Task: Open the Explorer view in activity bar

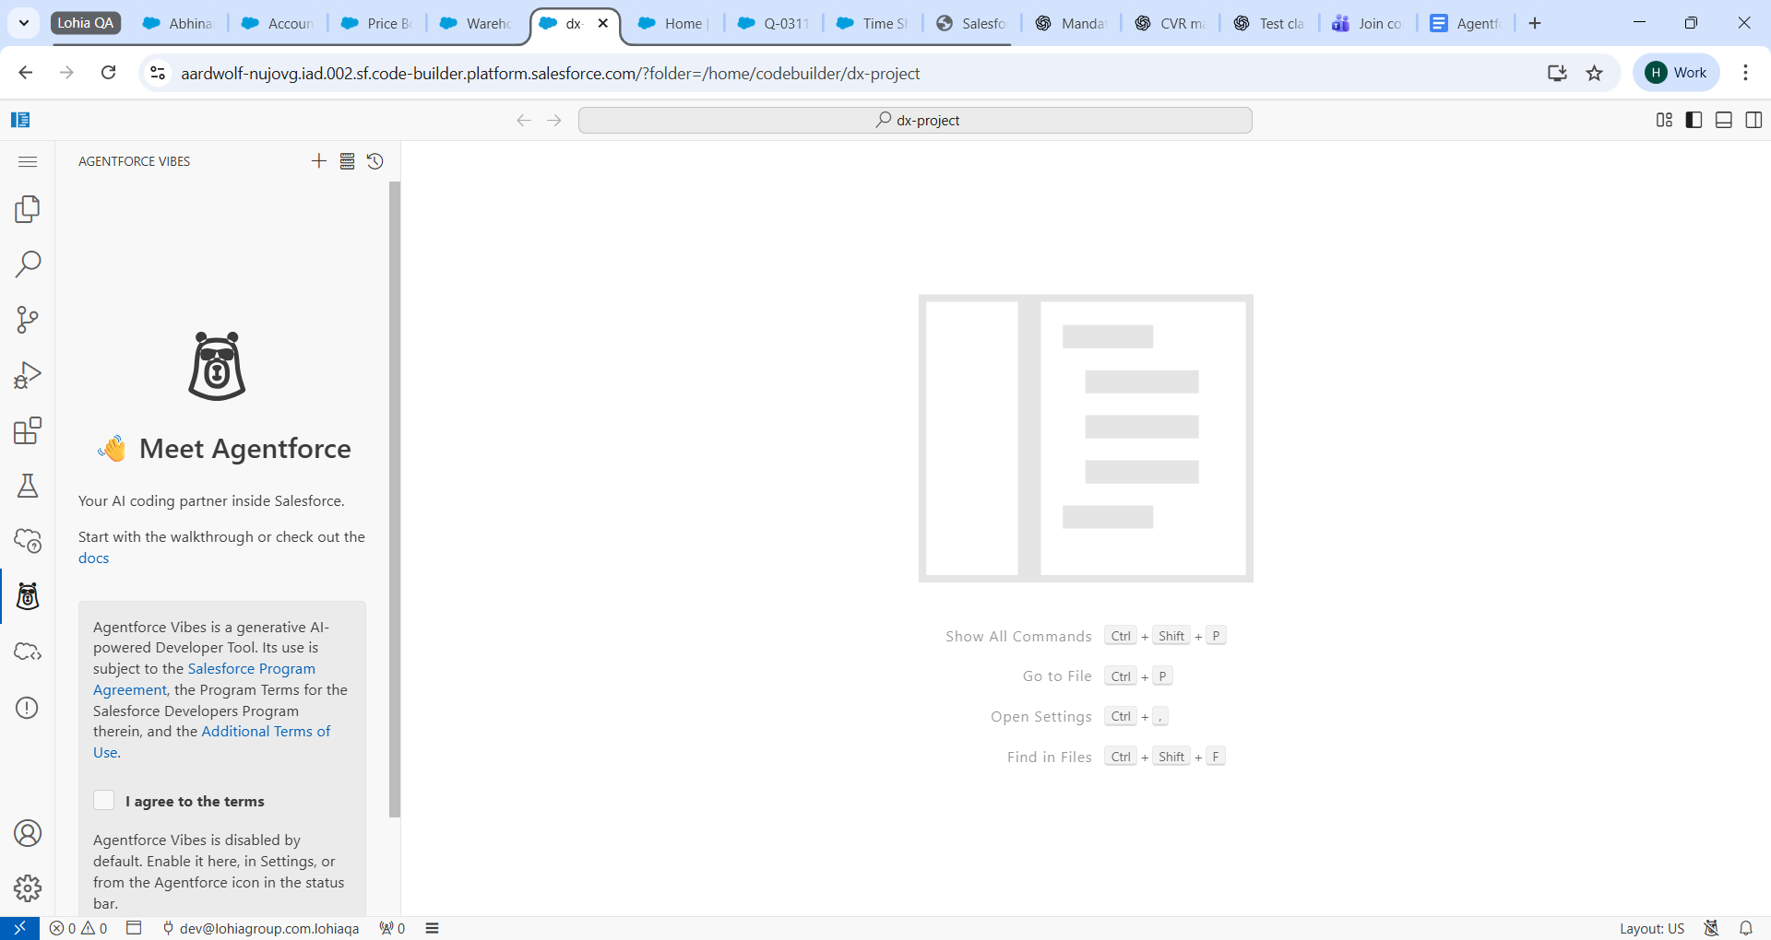Action: pyautogui.click(x=28, y=209)
